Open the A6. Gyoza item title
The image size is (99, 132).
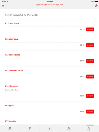[10, 106]
